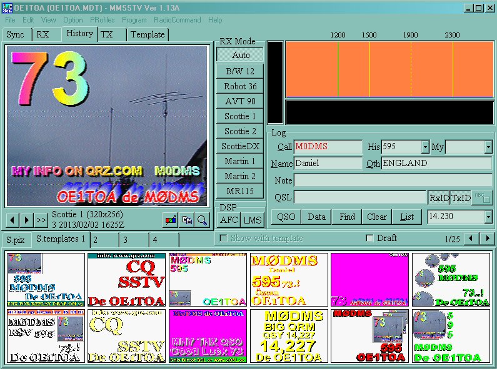This screenshot has height=369, width=497.
Task: Open the His RST dropdown
Action: [x=425, y=147]
